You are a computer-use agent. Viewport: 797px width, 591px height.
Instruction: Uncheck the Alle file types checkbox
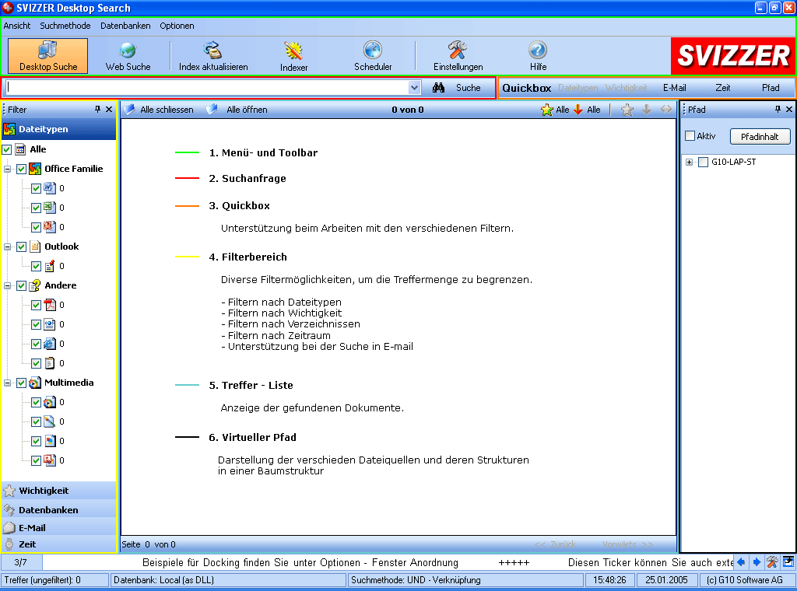pos(7,149)
